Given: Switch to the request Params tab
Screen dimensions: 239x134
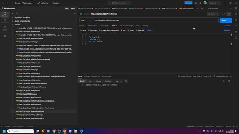Looking at the screenshot, I should click(82, 26).
